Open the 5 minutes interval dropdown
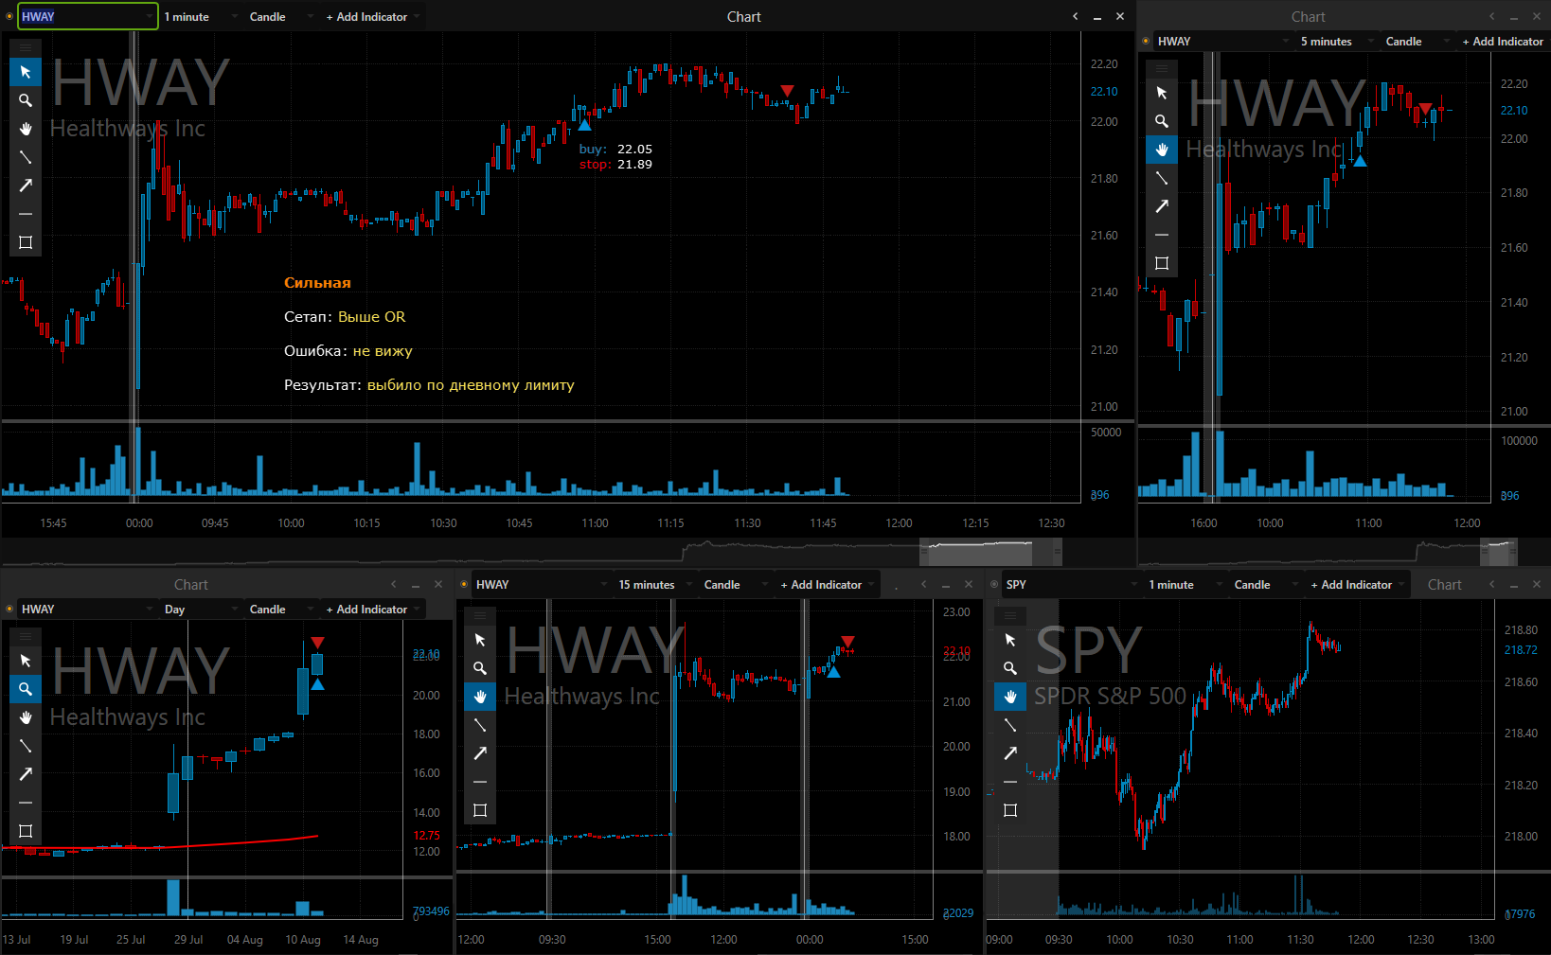Image resolution: width=1551 pixels, height=955 pixels. tap(1338, 41)
